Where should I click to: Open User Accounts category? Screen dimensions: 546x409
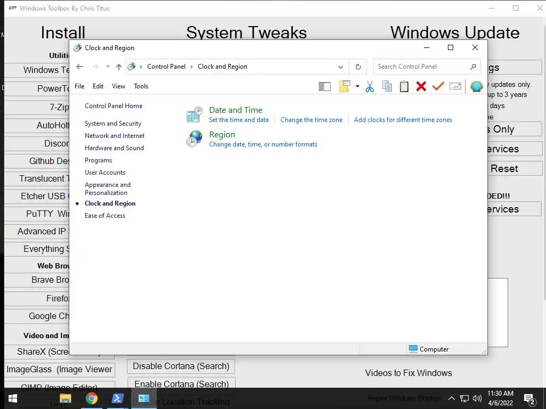[x=105, y=173]
